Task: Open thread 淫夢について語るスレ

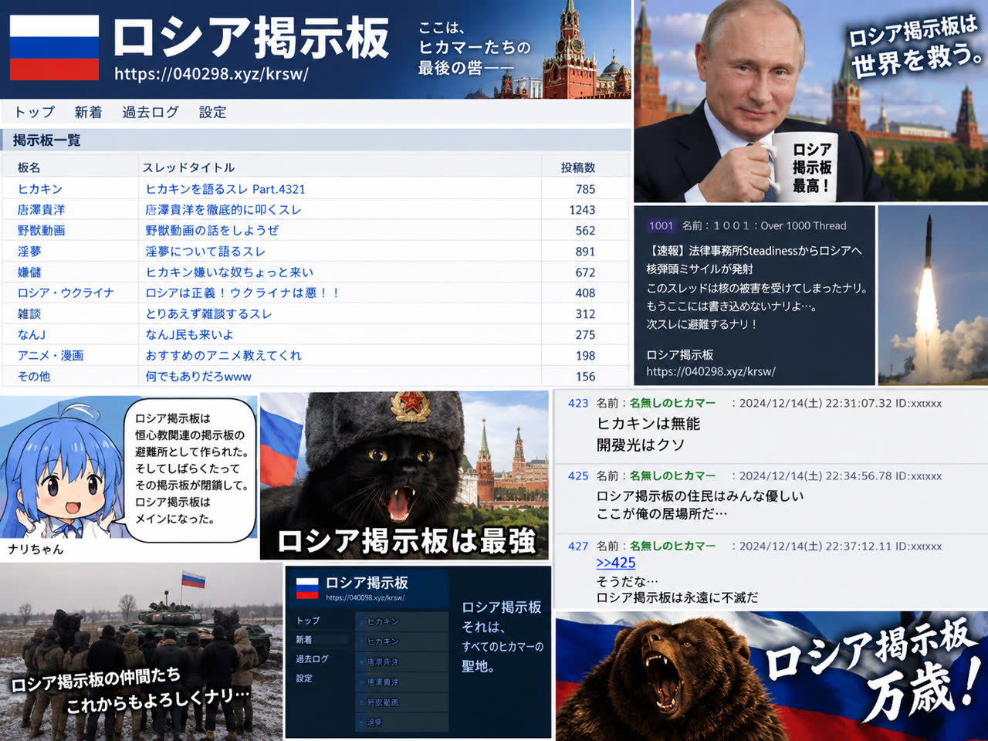Action: click(x=205, y=252)
